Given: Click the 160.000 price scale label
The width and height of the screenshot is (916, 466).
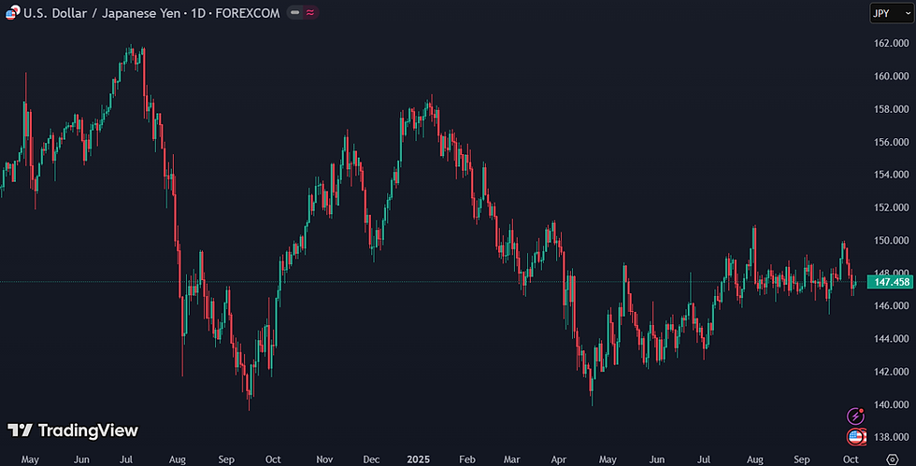Looking at the screenshot, I should [x=892, y=76].
